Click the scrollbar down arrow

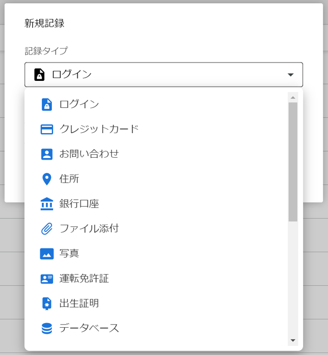293,341
